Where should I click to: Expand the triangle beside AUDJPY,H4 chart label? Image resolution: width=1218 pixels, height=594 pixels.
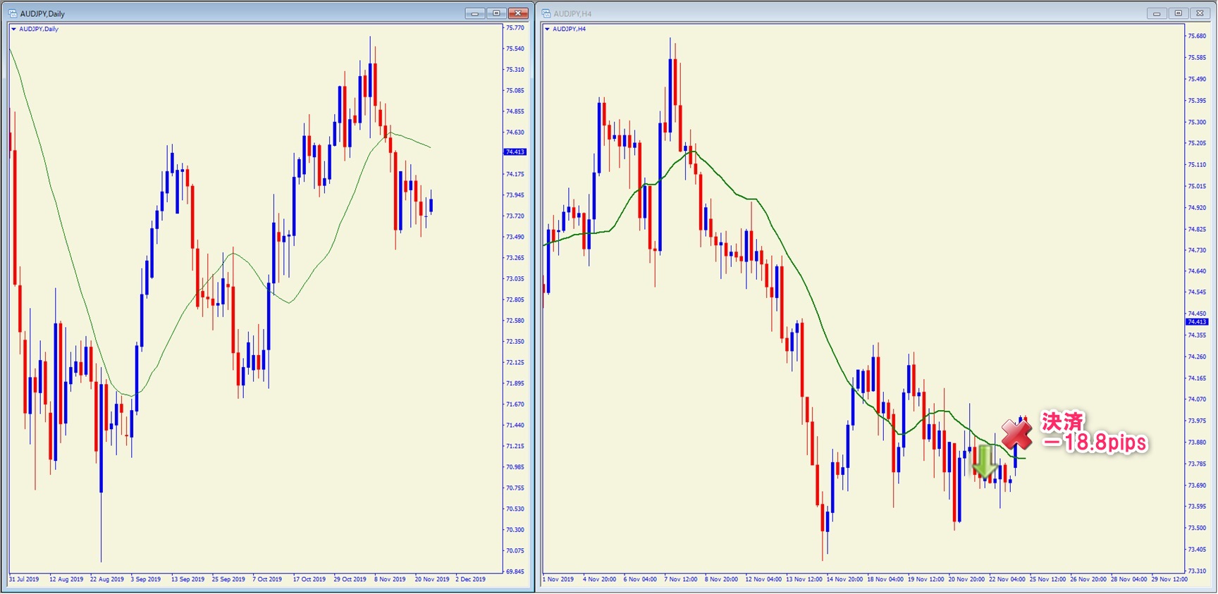point(547,30)
